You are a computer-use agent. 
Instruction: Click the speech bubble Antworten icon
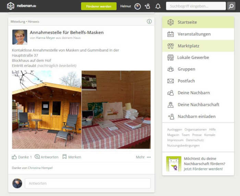coord(37,157)
